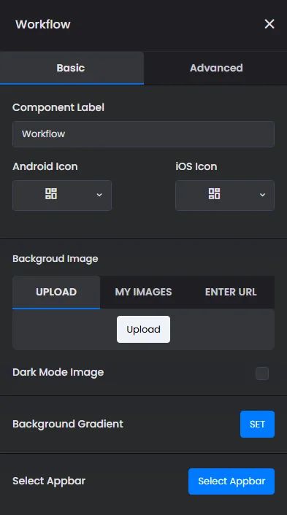Click the iOS dashboard icon preview
Viewport: 287px width, 515px height.
point(215,194)
